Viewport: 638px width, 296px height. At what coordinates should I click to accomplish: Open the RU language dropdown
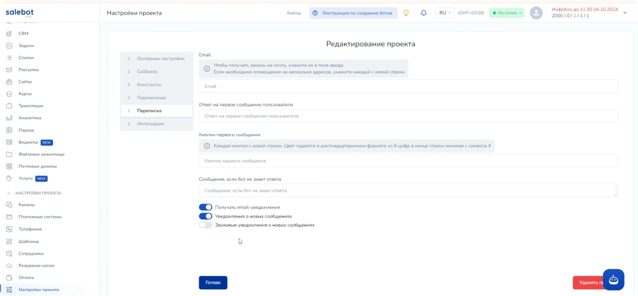[445, 13]
